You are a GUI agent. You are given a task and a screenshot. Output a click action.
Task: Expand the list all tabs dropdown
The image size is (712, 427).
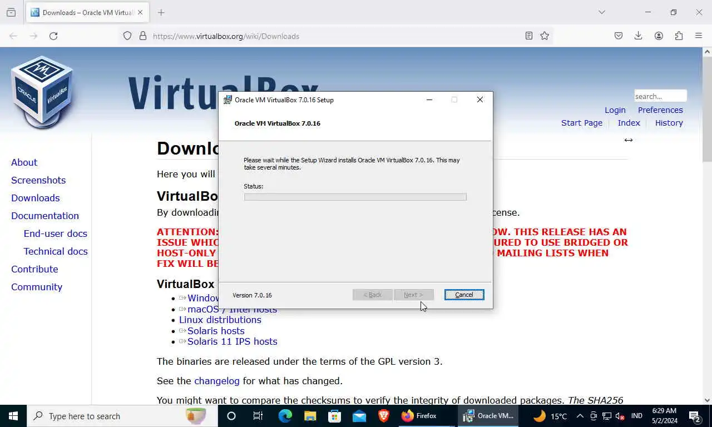click(x=601, y=12)
